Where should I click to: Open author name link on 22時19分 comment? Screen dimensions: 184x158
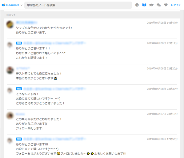pyautogui.click(x=54, y=43)
